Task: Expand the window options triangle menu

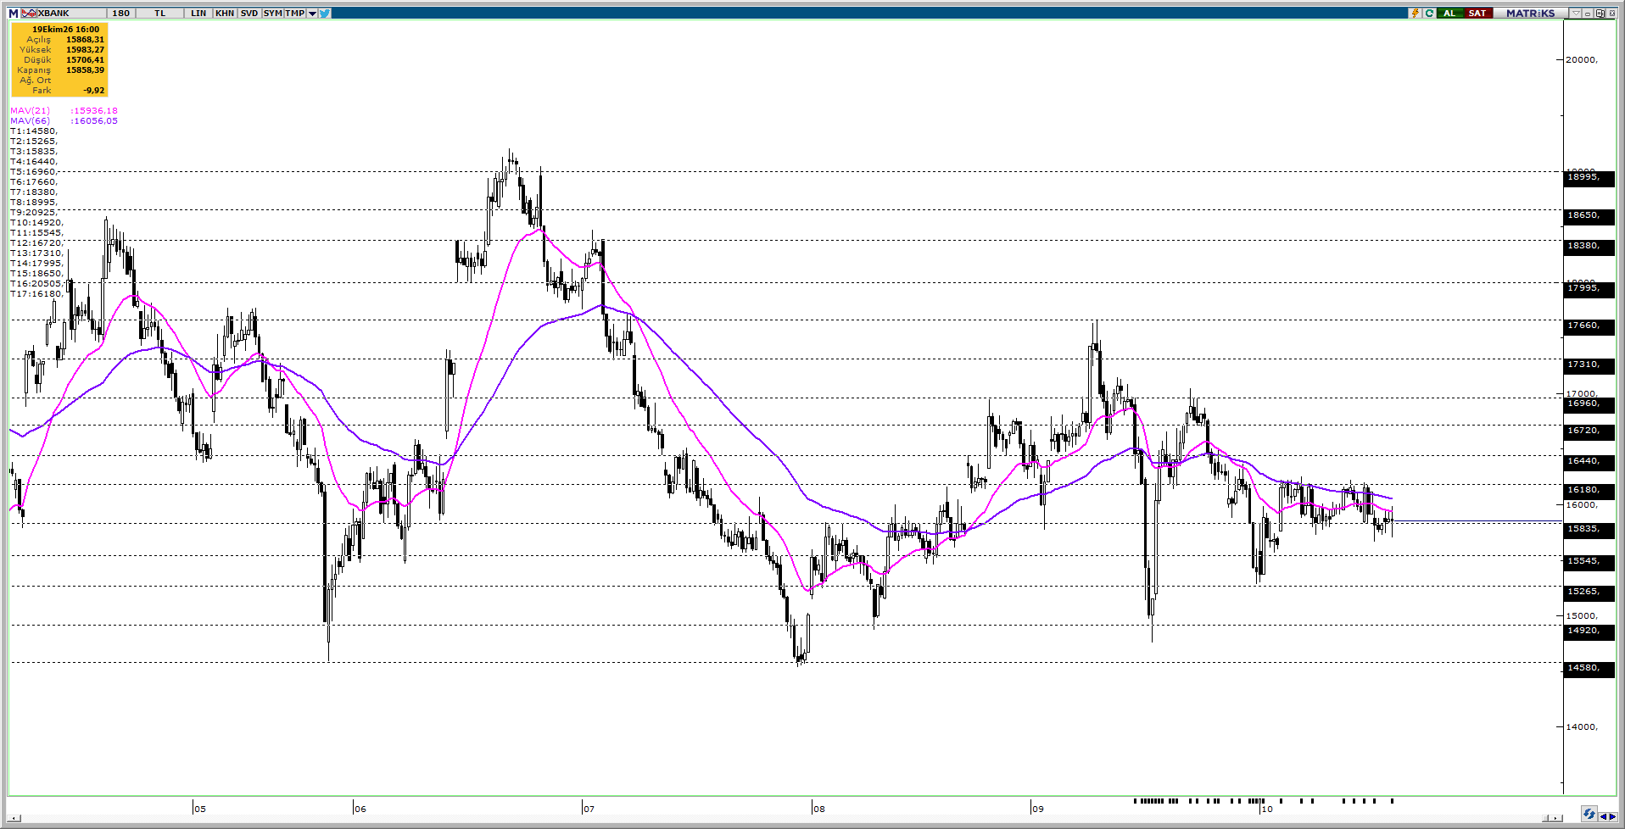Action: (x=1576, y=13)
